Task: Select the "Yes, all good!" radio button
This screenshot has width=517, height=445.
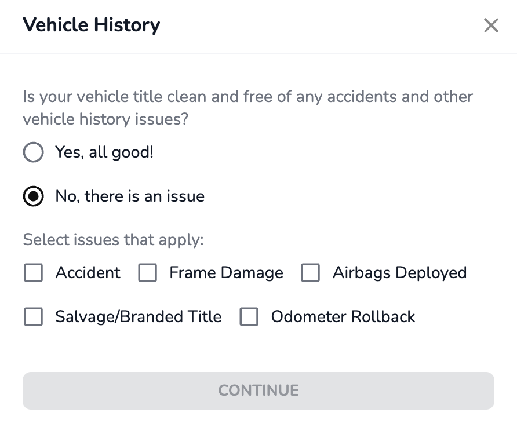Action: pos(34,152)
